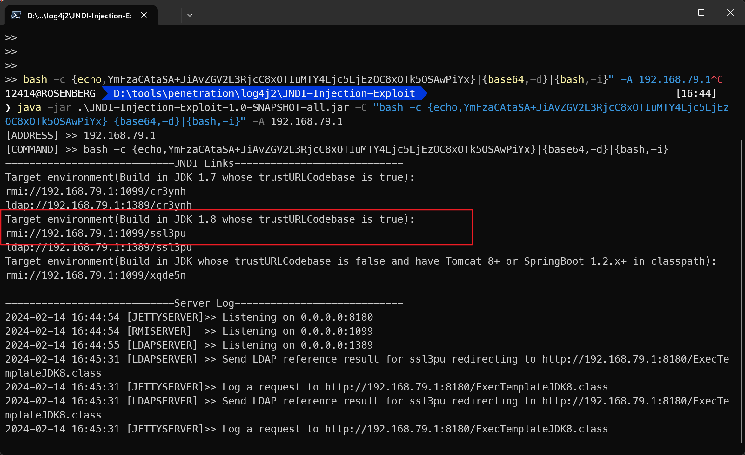Click the Server Log separator heading
This screenshot has height=455, width=745.
pos(204,303)
